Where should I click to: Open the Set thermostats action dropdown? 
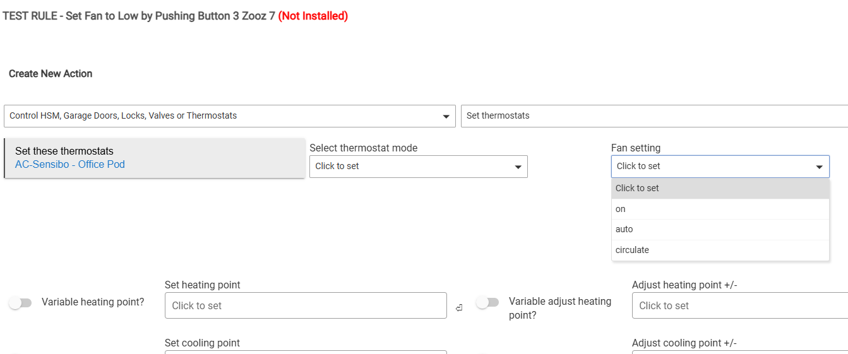(654, 116)
